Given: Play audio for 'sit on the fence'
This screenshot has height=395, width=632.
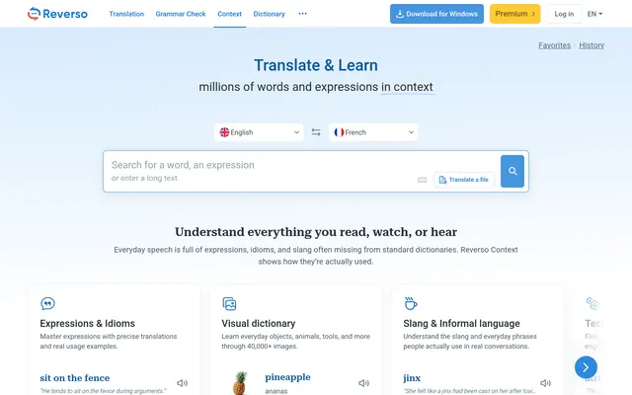Looking at the screenshot, I should pos(182,383).
